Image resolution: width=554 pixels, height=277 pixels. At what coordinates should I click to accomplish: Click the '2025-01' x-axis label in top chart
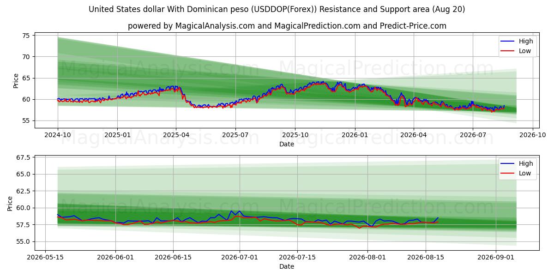[117, 135]
